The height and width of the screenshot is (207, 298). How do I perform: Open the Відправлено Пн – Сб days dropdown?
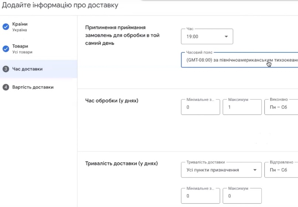pyautogui.click(x=281, y=170)
